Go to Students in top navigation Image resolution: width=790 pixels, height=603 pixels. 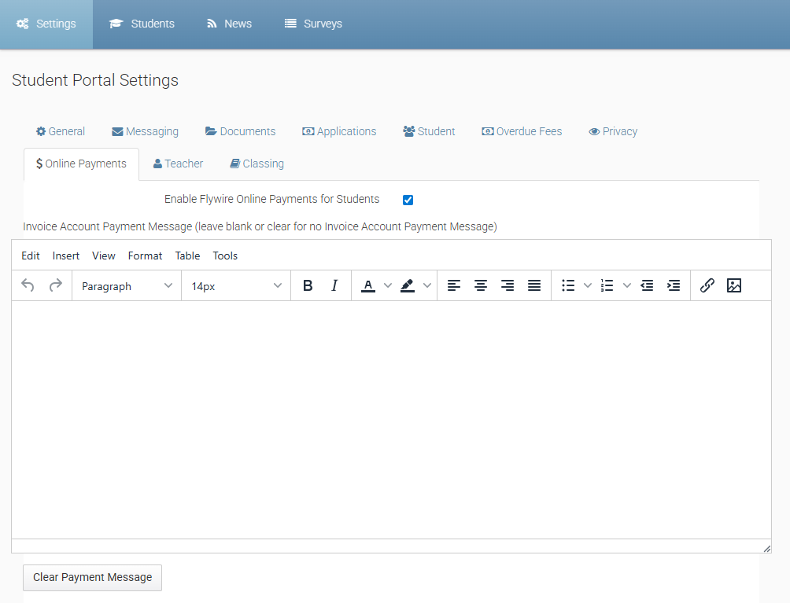coord(142,24)
